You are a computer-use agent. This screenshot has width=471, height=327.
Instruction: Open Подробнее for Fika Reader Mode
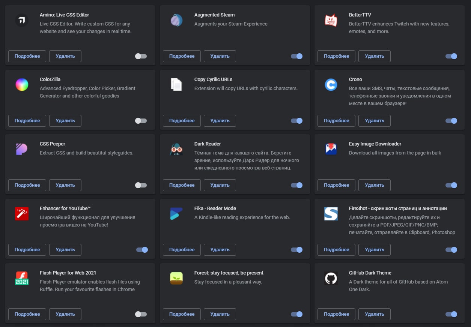[x=182, y=250]
